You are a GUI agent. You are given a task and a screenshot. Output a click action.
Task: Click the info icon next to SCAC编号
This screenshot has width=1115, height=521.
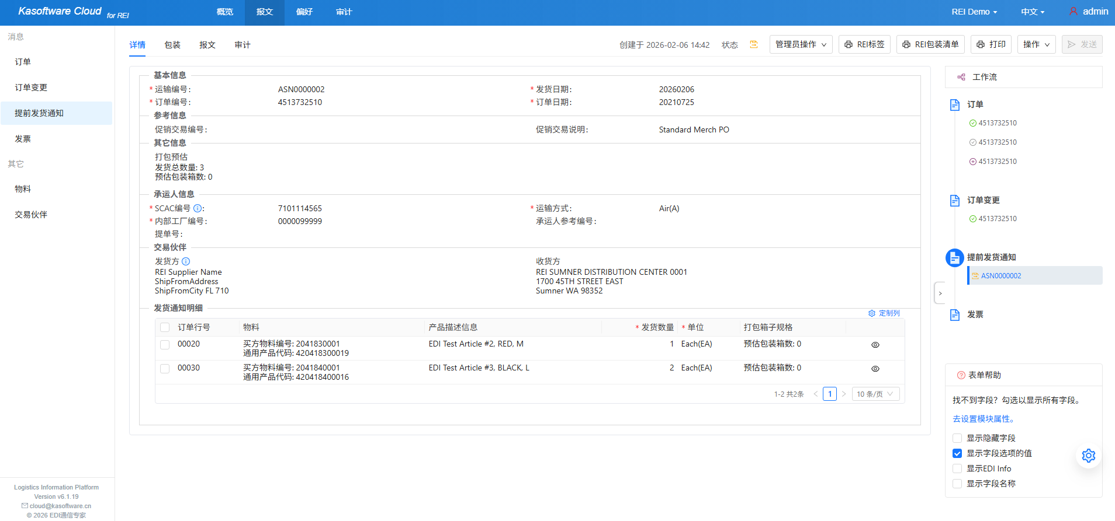pos(198,208)
